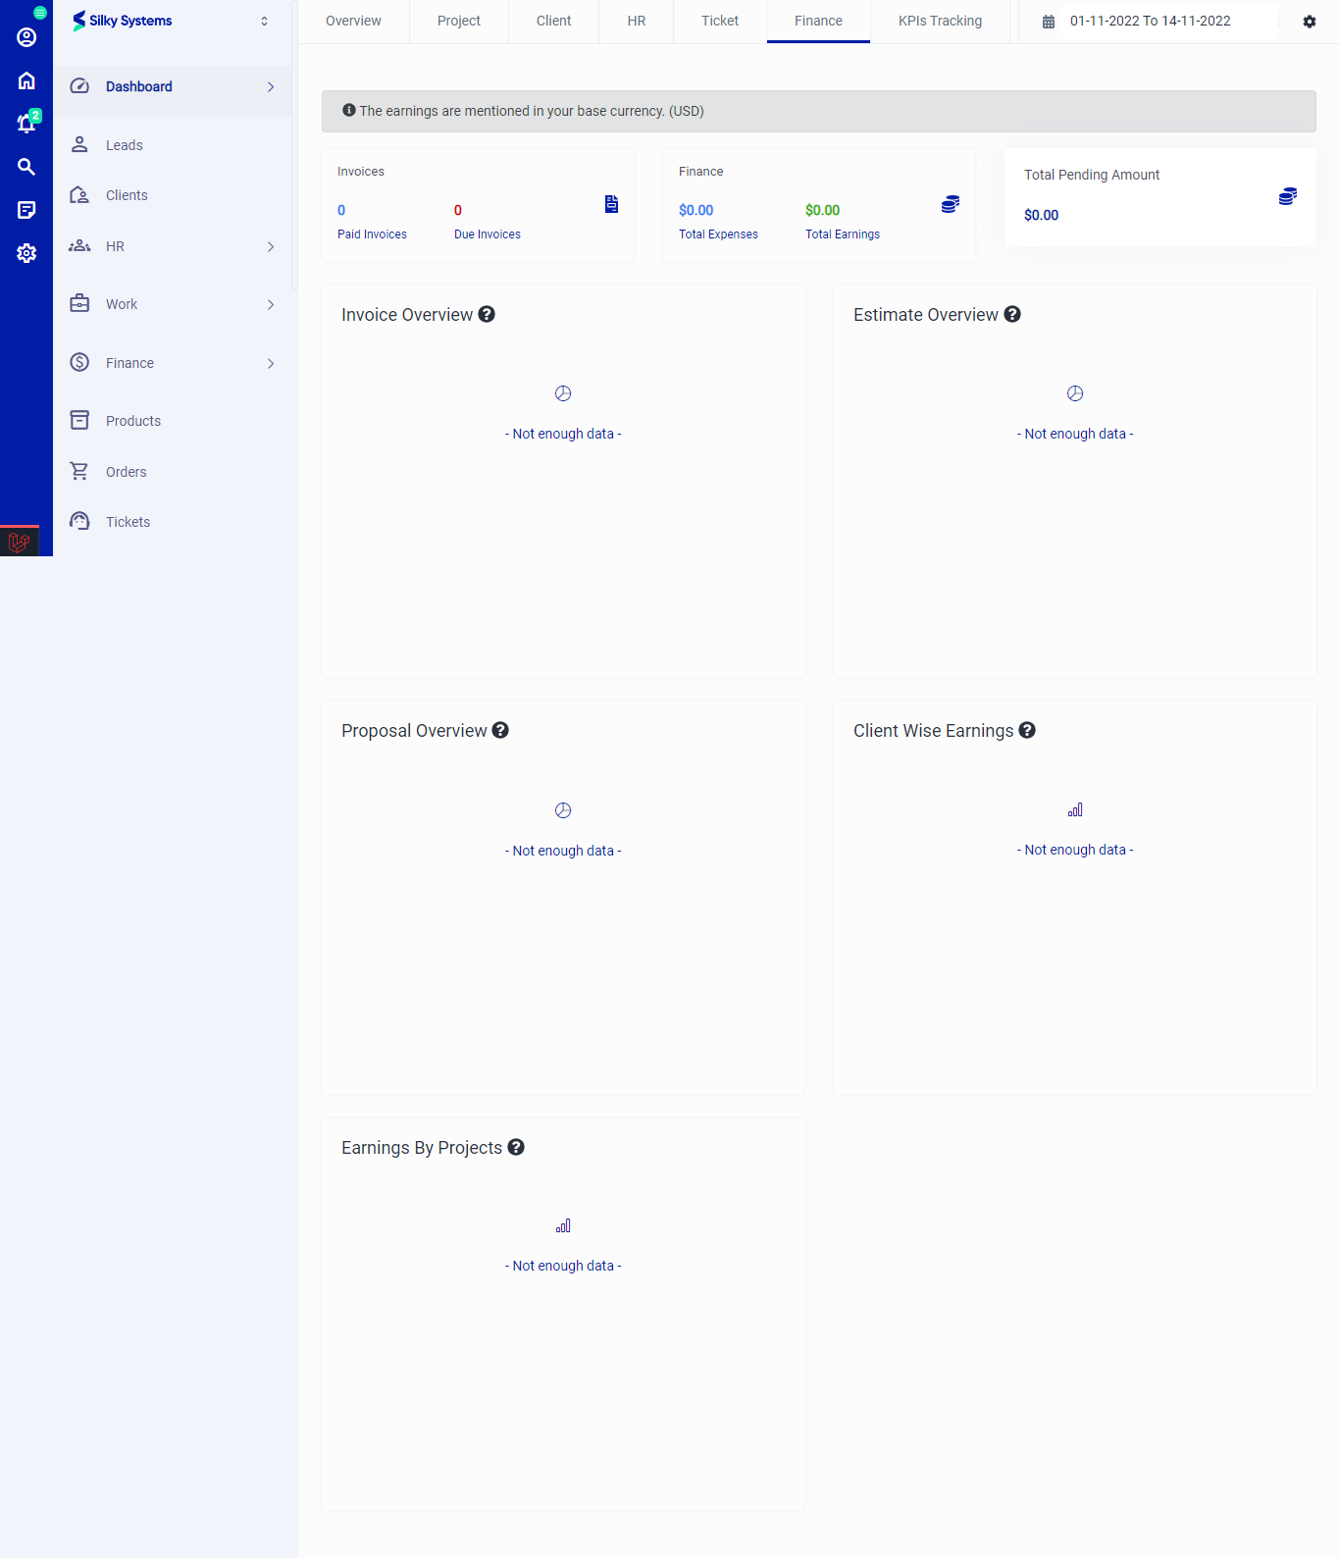Switch to the KPIs Tracking tab

tap(940, 21)
